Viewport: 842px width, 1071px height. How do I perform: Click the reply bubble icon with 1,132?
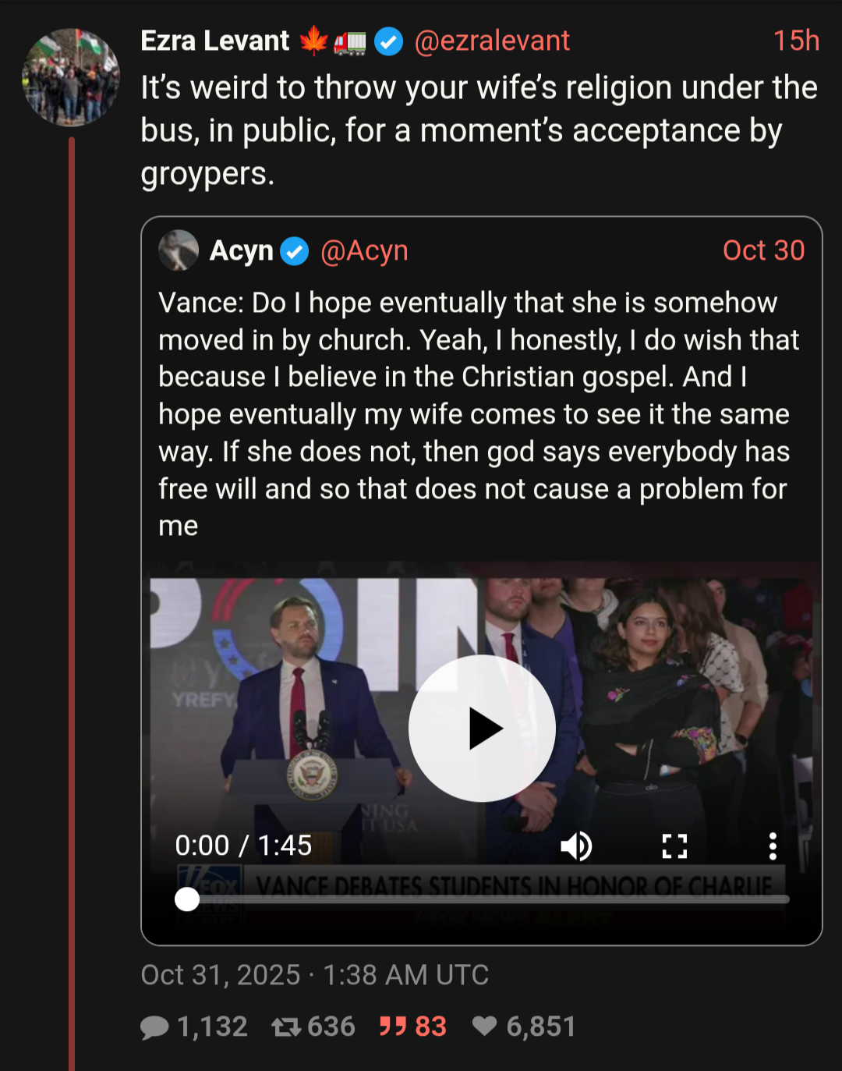coord(154,1027)
